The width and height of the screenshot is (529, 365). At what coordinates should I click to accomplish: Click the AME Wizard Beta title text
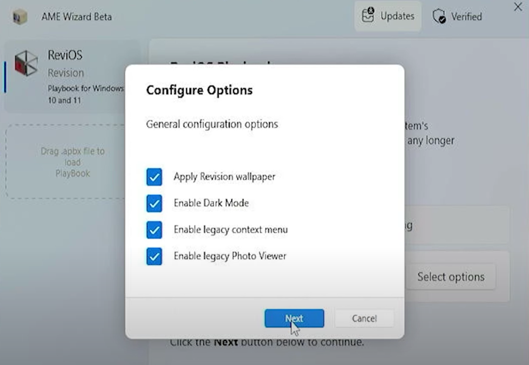pyautogui.click(x=77, y=17)
